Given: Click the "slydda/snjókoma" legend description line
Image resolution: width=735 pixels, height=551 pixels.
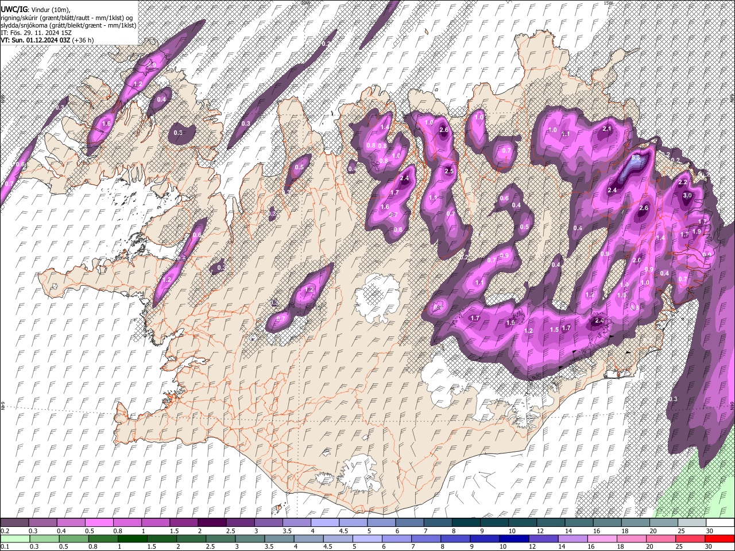Looking at the screenshot, I should (68, 25).
